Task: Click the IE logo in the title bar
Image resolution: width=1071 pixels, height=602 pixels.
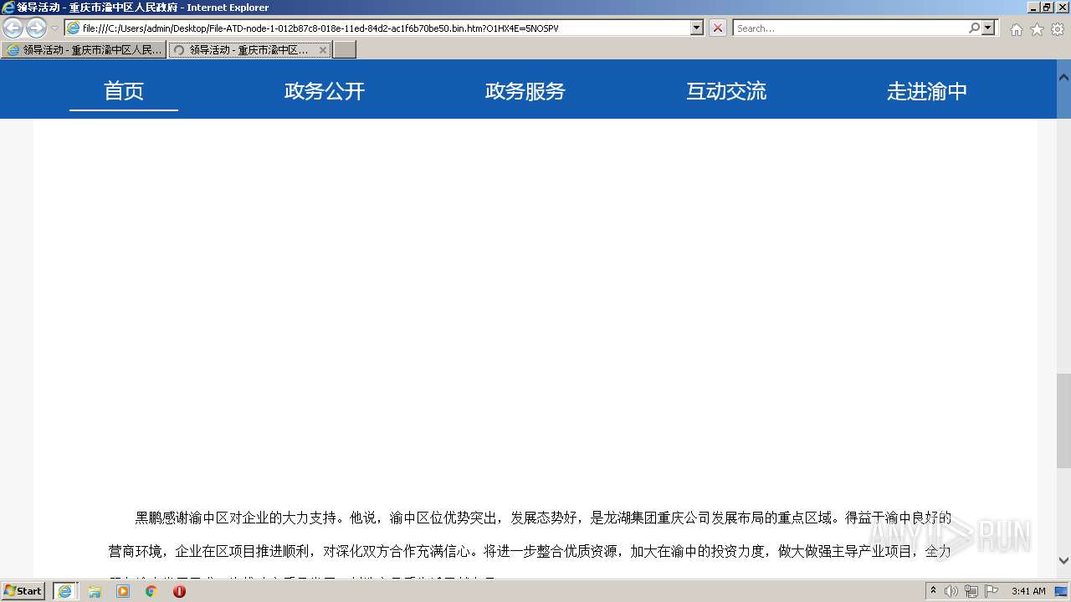Action: (x=8, y=8)
